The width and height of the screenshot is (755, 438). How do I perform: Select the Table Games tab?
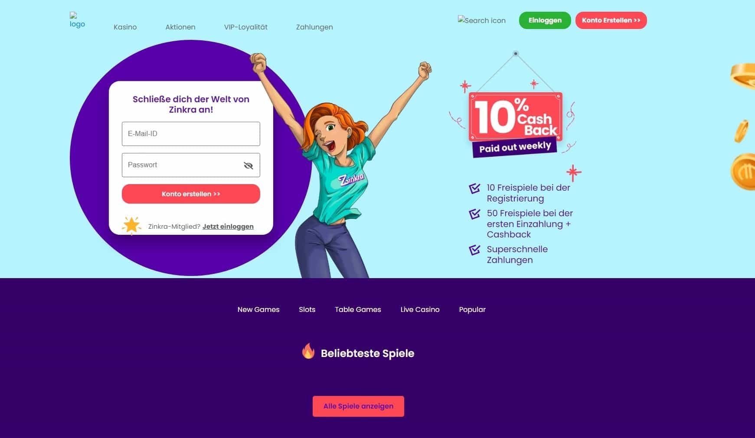[358, 309]
